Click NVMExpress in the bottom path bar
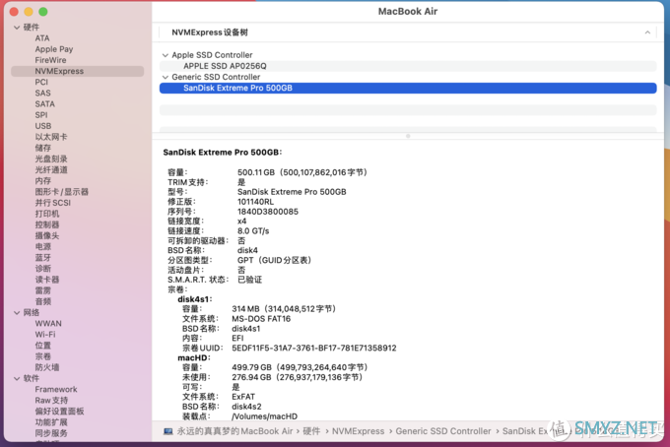Screen dimensions: 670x447 coord(358,431)
